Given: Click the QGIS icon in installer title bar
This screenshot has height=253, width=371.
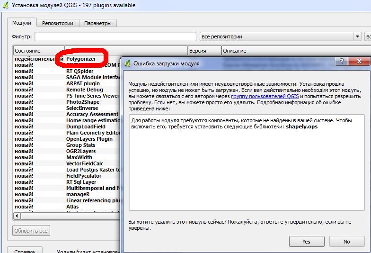Looking at the screenshot, I should [6, 5].
